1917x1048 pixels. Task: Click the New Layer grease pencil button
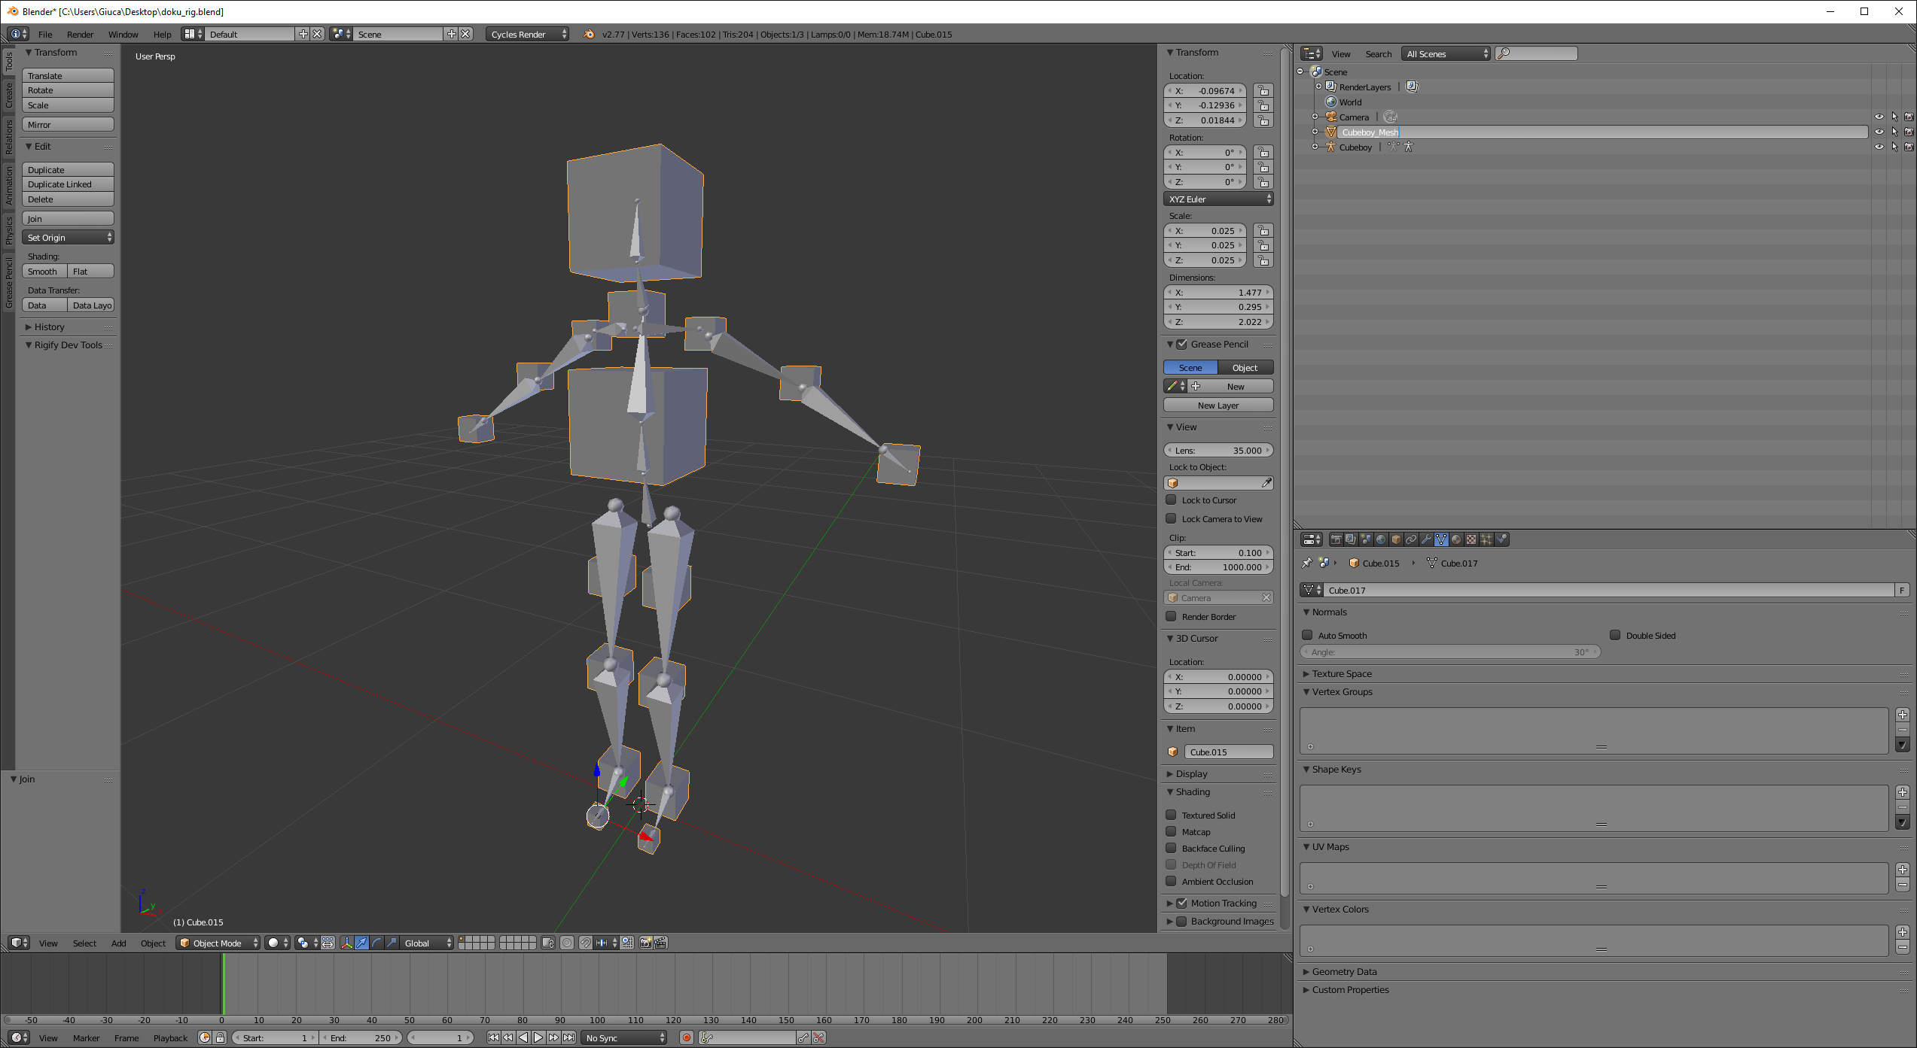1218,405
